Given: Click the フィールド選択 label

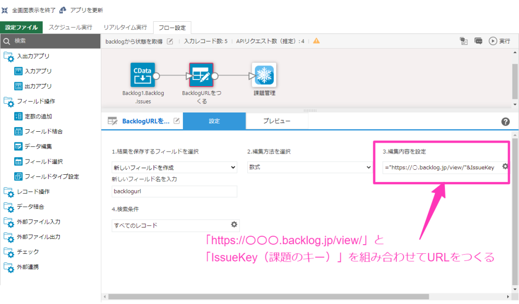Looking at the screenshot, I should click(44, 162).
